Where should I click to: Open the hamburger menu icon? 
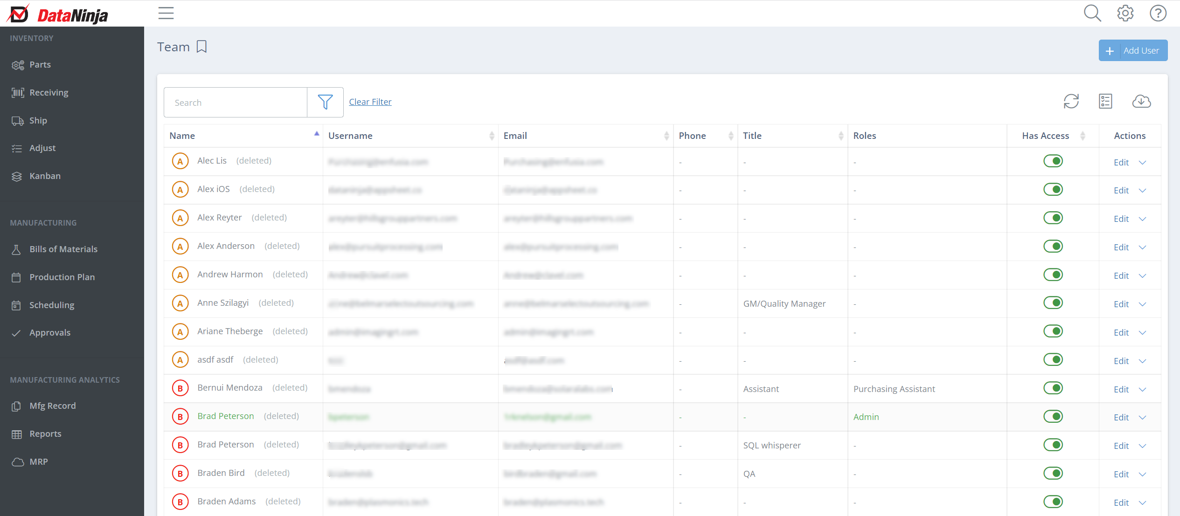[x=166, y=13]
